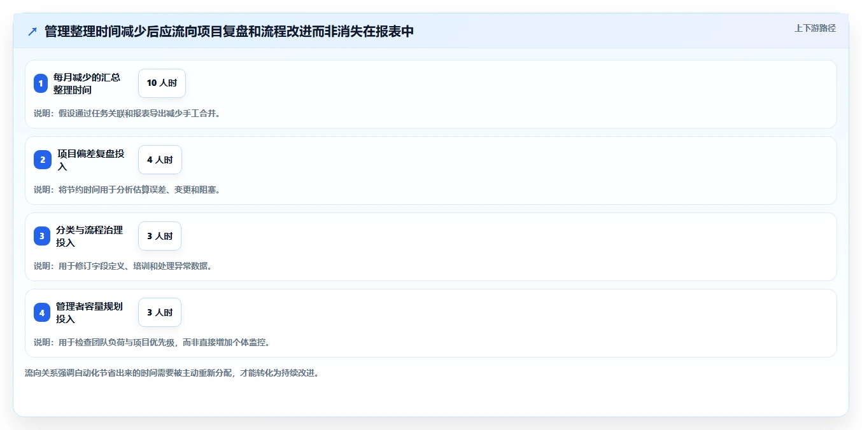
Task: Click the label 项目偏差复盘投入
Action: [91, 160]
